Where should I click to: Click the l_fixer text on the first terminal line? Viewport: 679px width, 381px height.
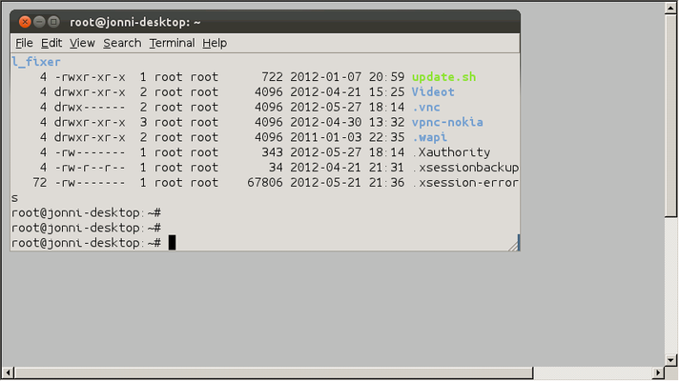point(36,62)
